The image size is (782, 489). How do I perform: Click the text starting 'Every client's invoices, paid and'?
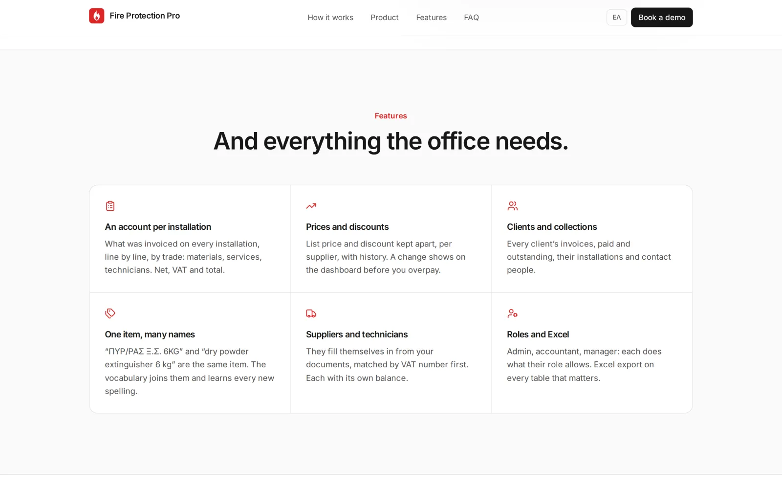click(x=589, y=257)
